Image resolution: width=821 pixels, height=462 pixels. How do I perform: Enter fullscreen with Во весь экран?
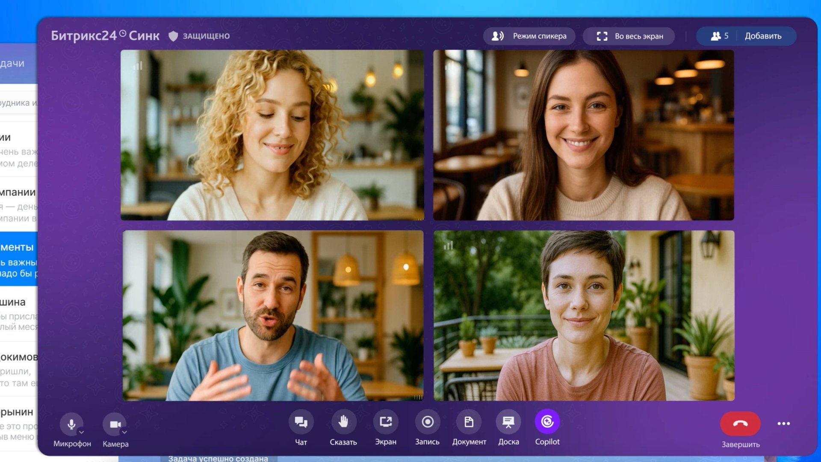click(629, 36)
